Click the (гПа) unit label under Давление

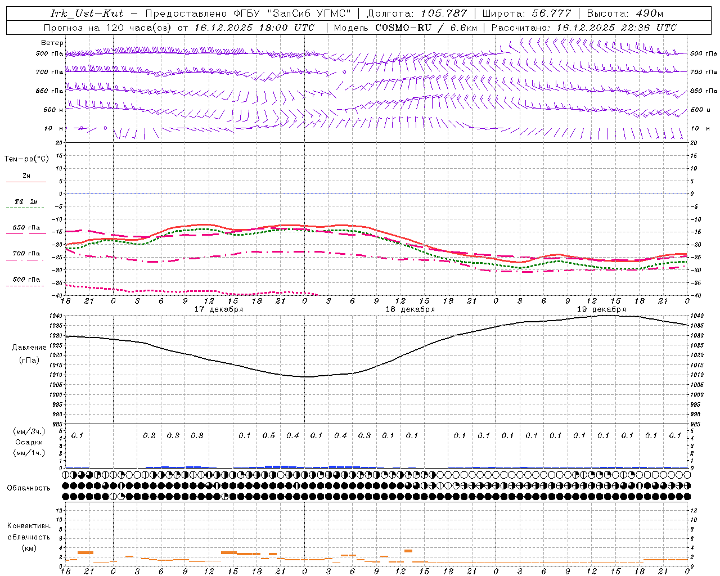(x=29, y=361)
